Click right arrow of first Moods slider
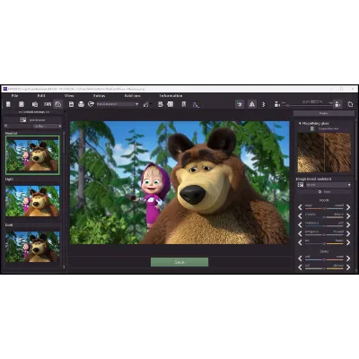Image resolution: width=359 pixels, height=359 pixels. 348,207
